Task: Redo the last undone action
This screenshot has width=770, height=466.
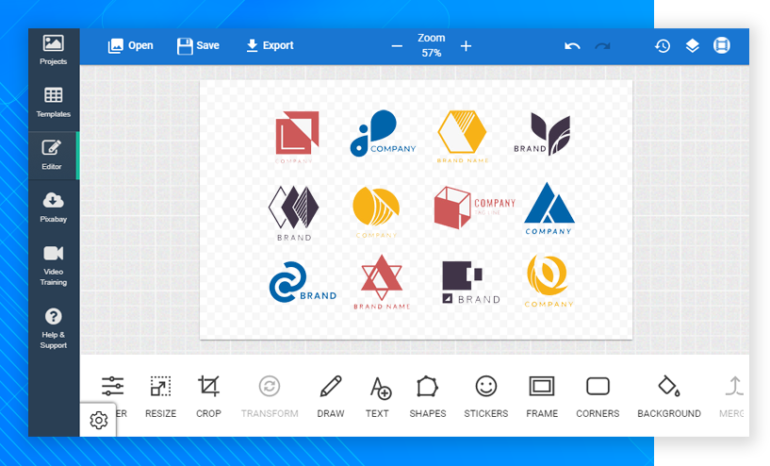Action: 602,46
